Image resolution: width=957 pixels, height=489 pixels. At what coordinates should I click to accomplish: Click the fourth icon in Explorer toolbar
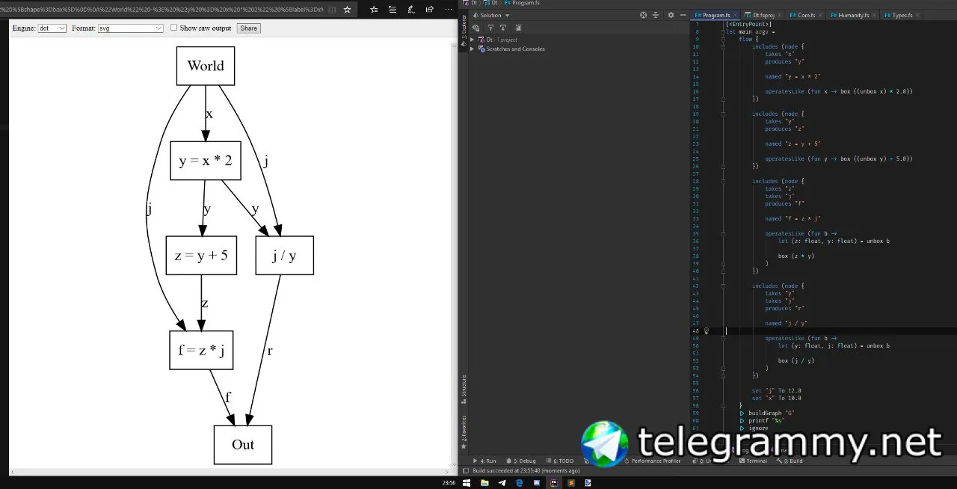click(x=518, y=28)
